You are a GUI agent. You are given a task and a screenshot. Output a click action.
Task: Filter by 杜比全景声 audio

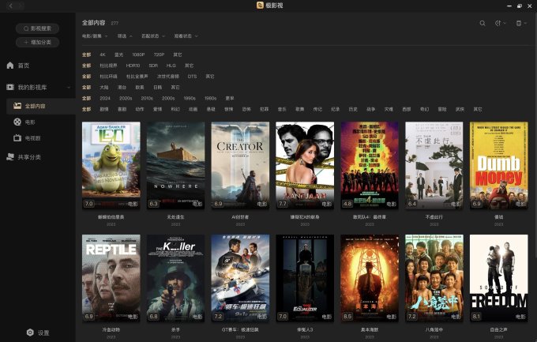tap(137, 77)
